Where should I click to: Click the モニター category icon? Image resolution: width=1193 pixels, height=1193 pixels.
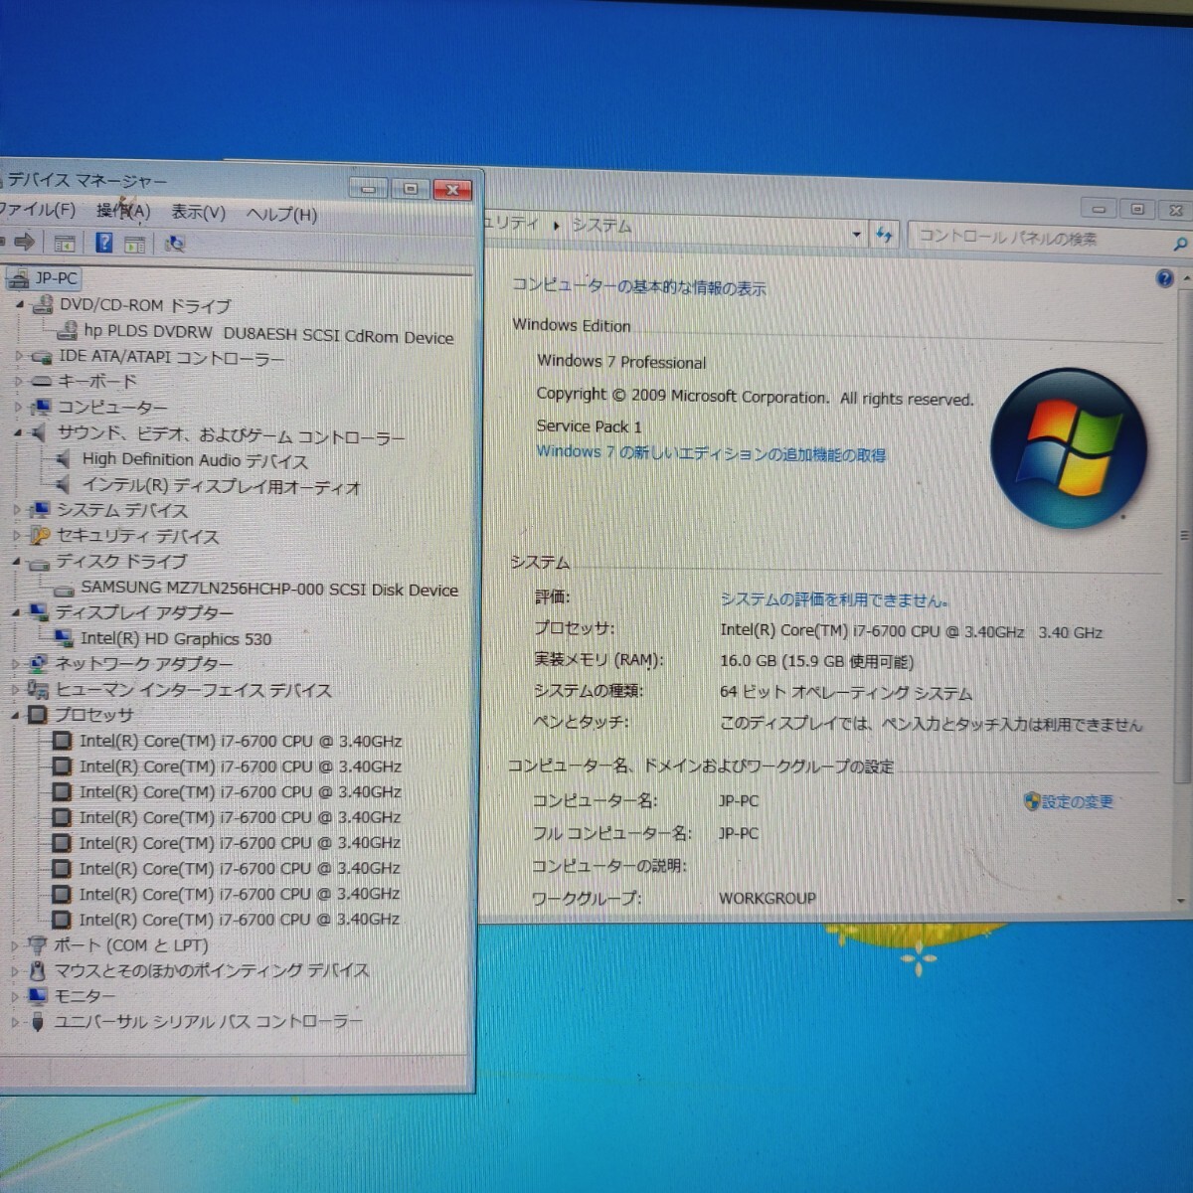point(37,995)
